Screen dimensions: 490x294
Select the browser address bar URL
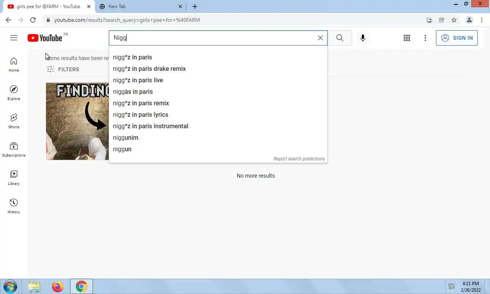[x=127, y=20]
